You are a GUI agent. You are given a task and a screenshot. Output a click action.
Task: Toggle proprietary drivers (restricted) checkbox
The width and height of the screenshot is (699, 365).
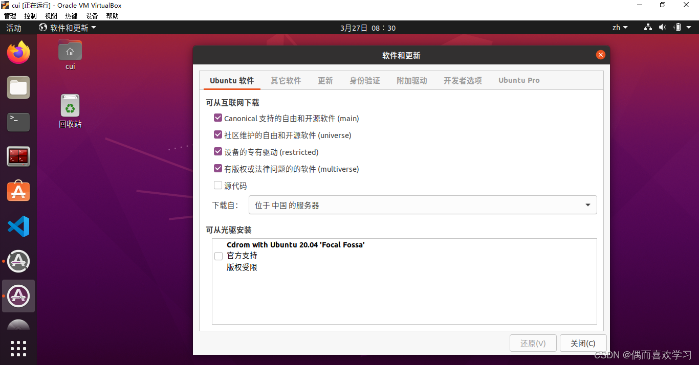tap(218, 152)
